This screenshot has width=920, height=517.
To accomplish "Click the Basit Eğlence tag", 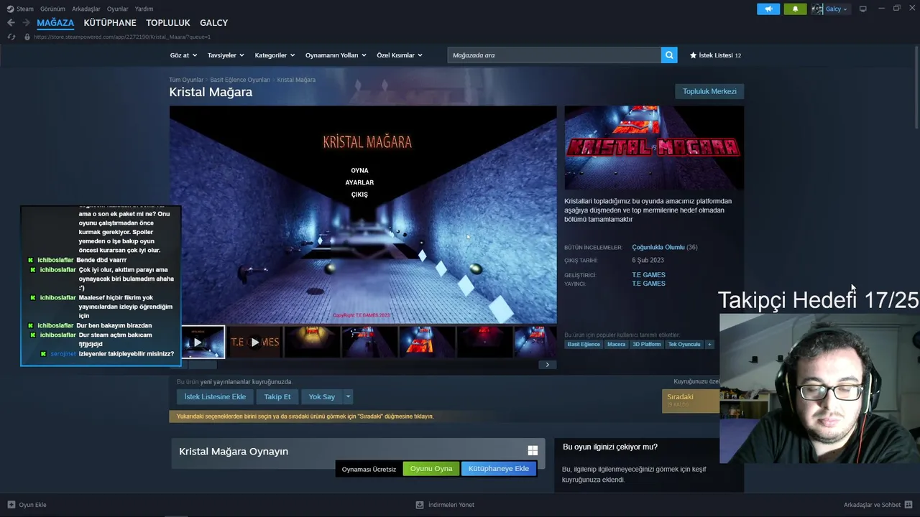I will click(584, 345).
